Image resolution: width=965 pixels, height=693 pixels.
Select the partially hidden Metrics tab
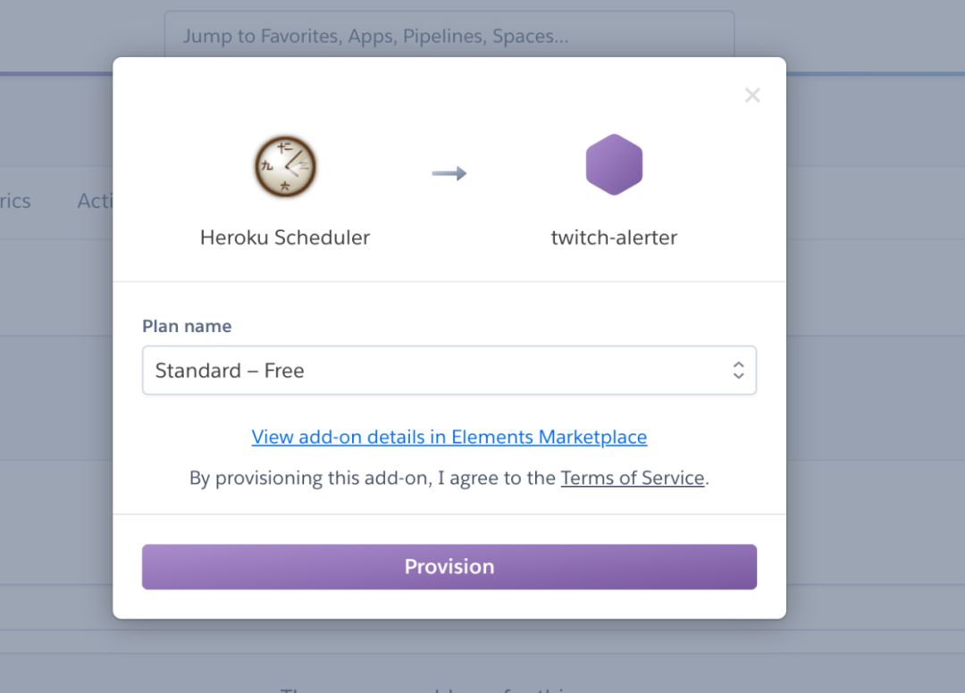click(x=15, y=200)
